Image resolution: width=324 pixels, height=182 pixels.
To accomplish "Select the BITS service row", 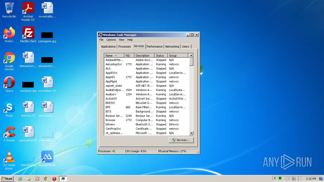I will point(147,111).
